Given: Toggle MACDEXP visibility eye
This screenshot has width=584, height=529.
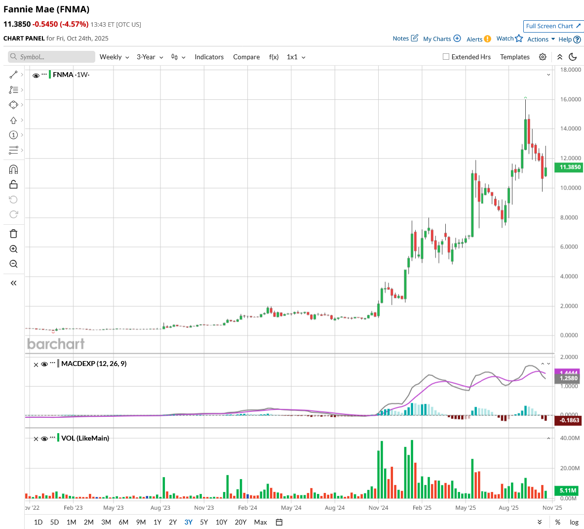Looking at the screenshot, I should (44, 365).
